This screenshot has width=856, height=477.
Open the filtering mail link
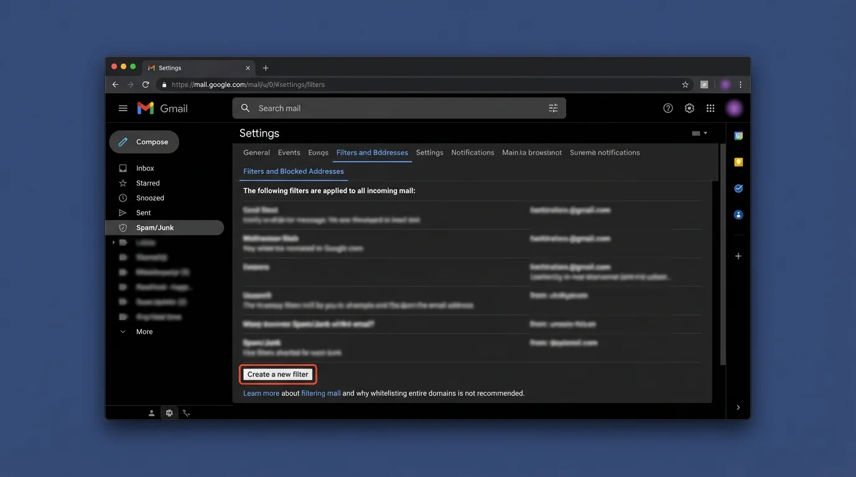pos(320,393)
